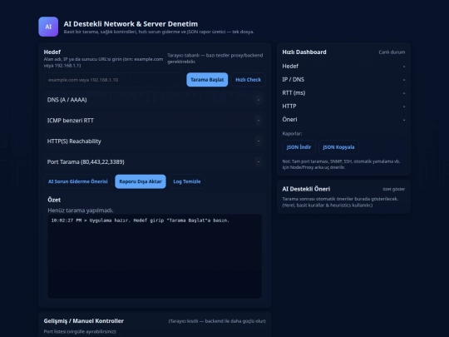
Task: Click the IP / DNS dashboard row
Action: [x=343, y=79]
